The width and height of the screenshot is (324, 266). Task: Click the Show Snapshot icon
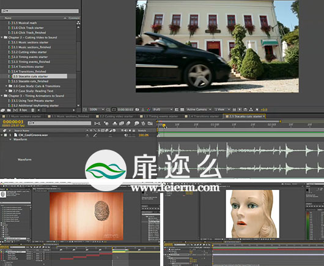(143, 110)
